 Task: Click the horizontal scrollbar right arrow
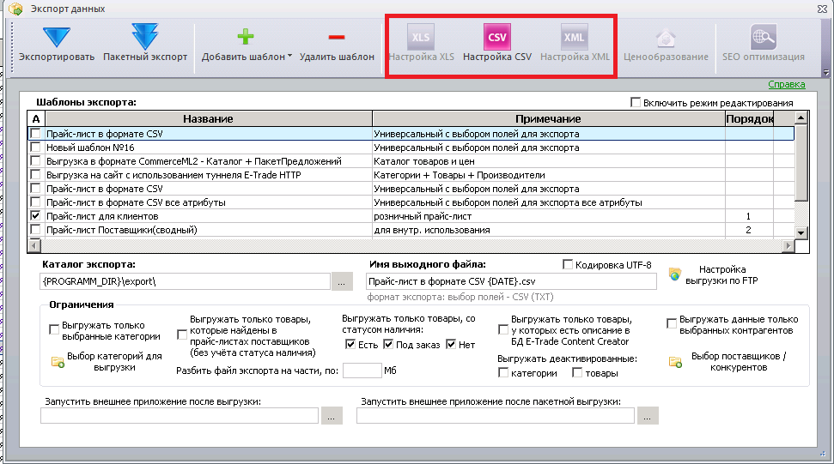pos(788,245)
